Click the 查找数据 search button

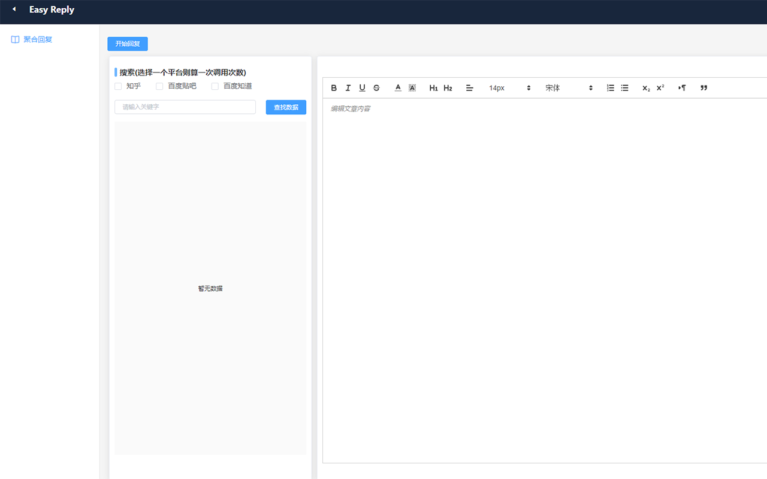click(x=286, y=107)
